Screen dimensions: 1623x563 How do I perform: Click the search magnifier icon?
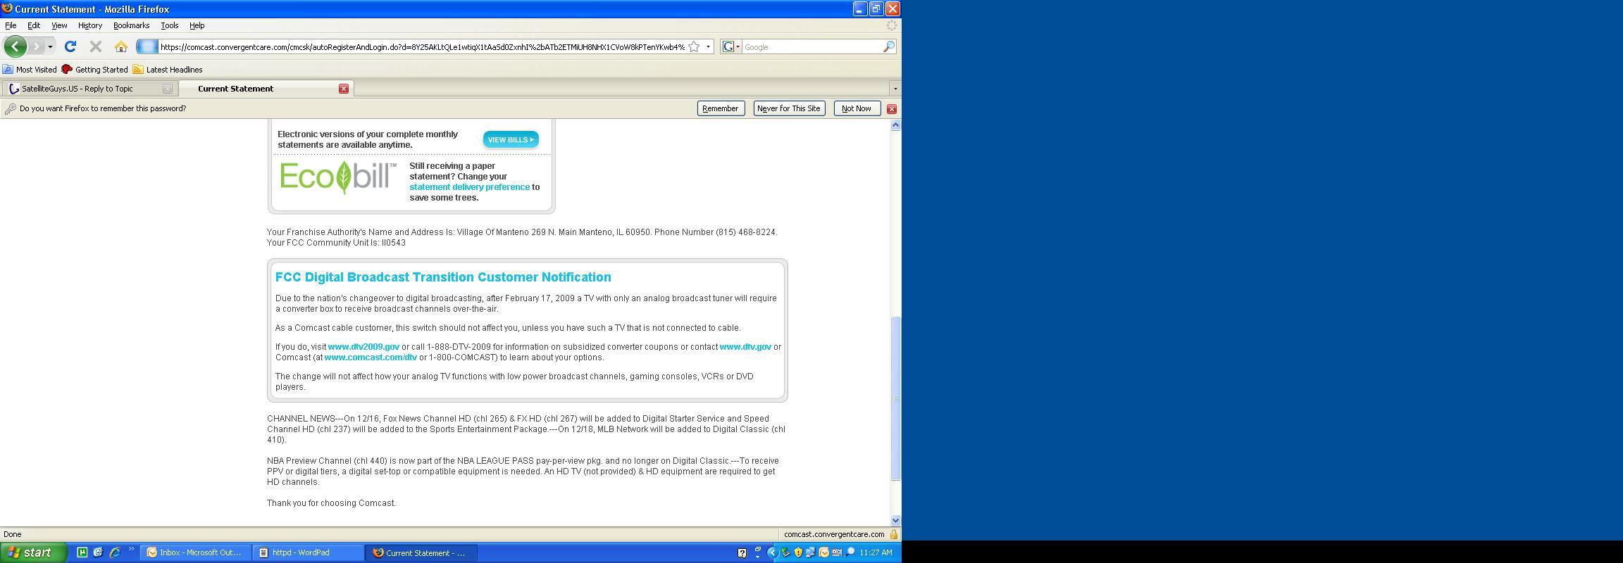click(889, 46)
